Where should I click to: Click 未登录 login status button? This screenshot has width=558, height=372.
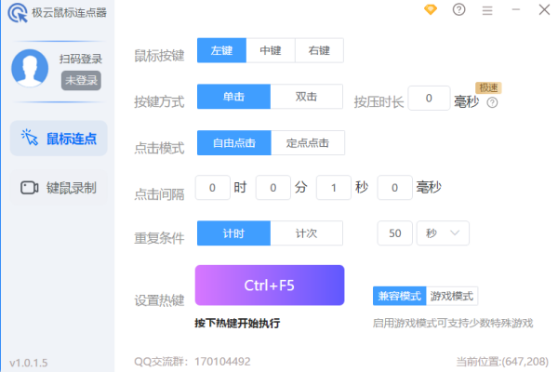coord(81,81)
